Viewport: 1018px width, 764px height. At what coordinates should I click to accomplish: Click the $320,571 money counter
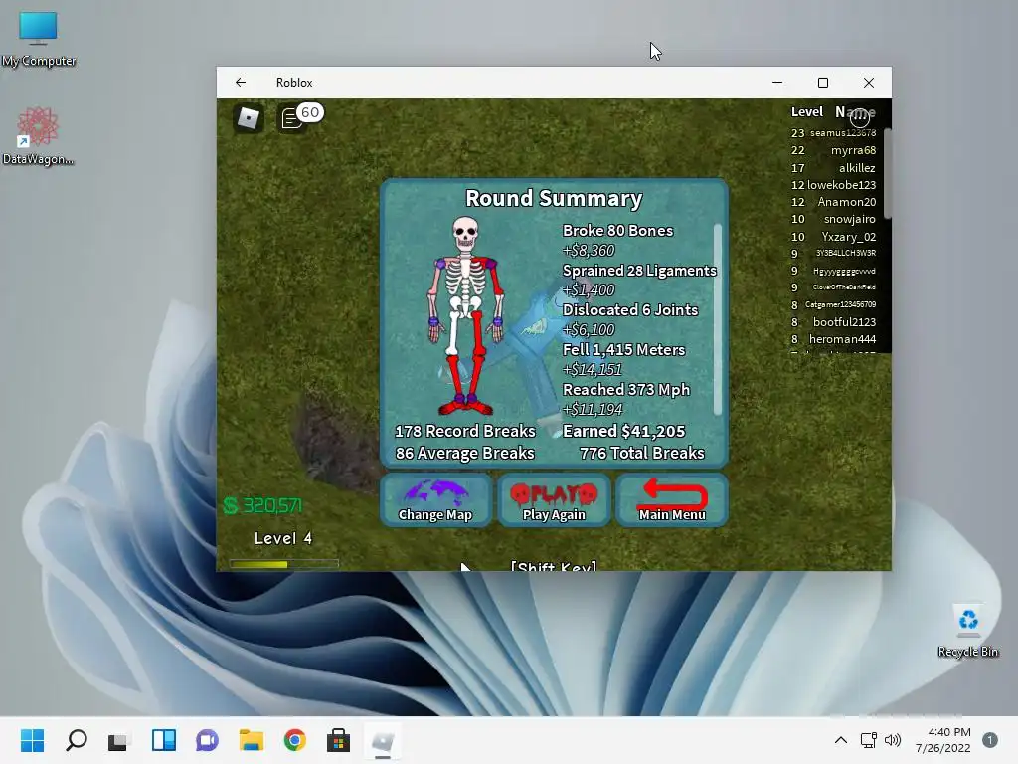[262, 505]
